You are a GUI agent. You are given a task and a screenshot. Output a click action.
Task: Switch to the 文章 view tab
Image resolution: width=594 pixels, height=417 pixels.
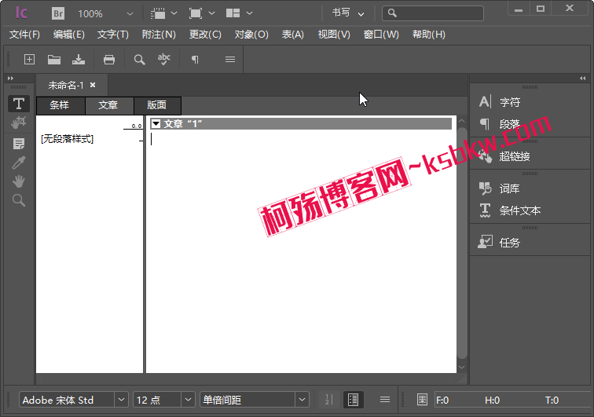(108, 105)
